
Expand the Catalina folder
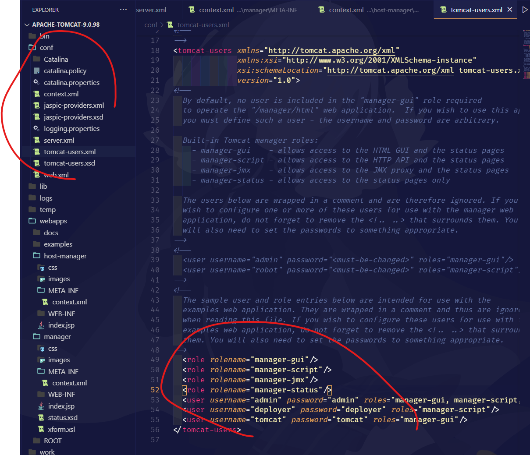[56, 59]
